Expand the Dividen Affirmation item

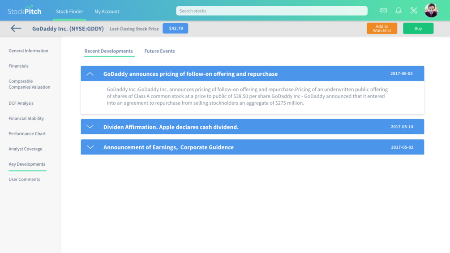(x=90, y=127)
